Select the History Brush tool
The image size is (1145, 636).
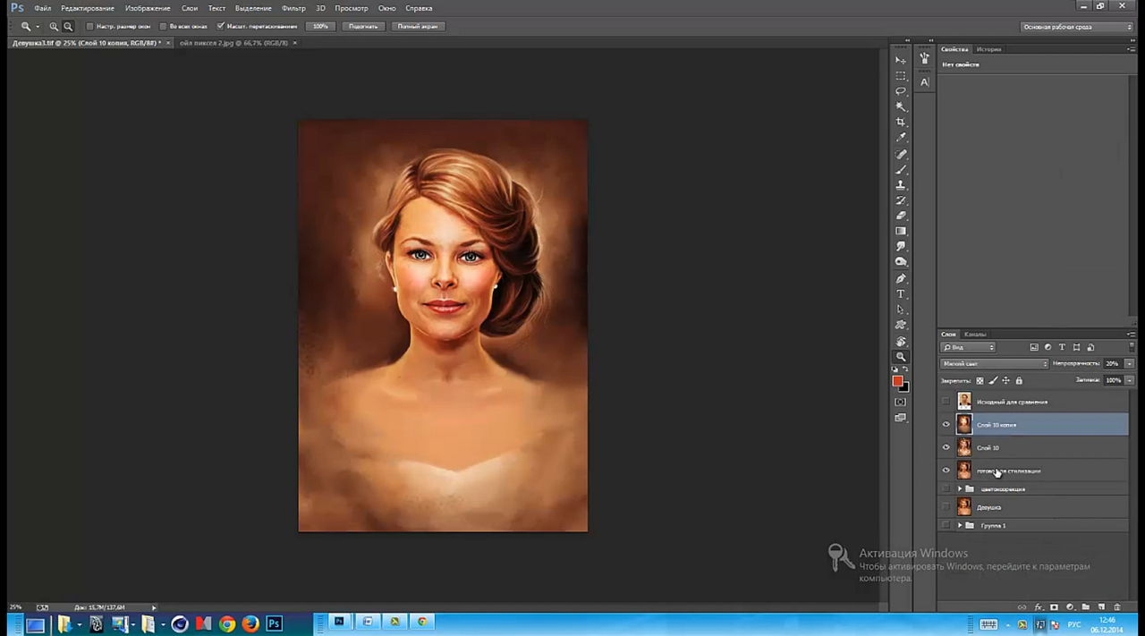click(901, 200)
